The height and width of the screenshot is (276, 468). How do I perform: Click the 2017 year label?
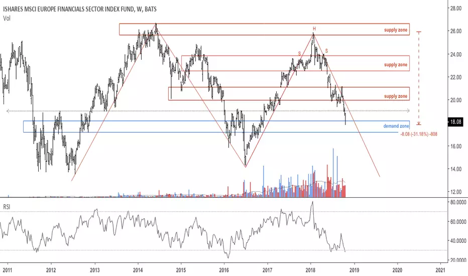coord(268,270)
